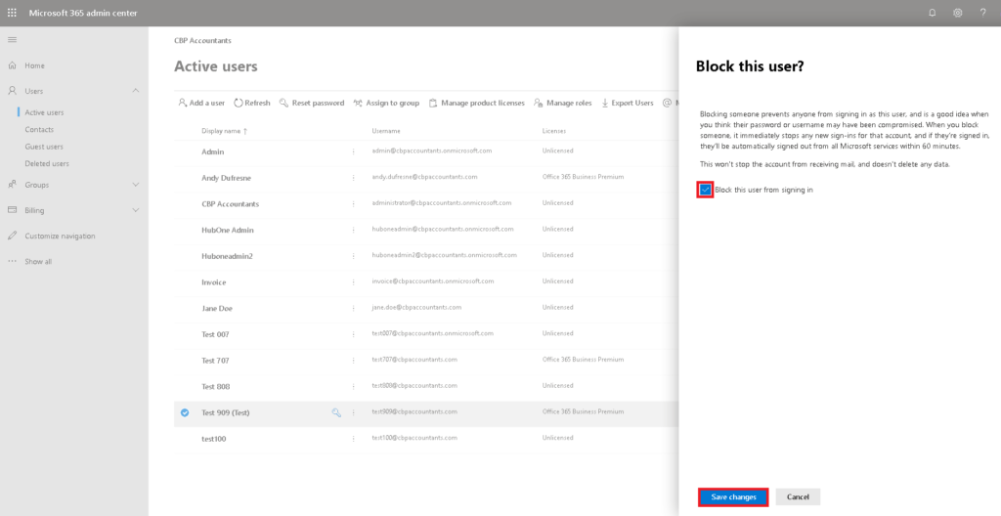
Task: Open more actions for Test 007 row
Action: coord(353,334)
